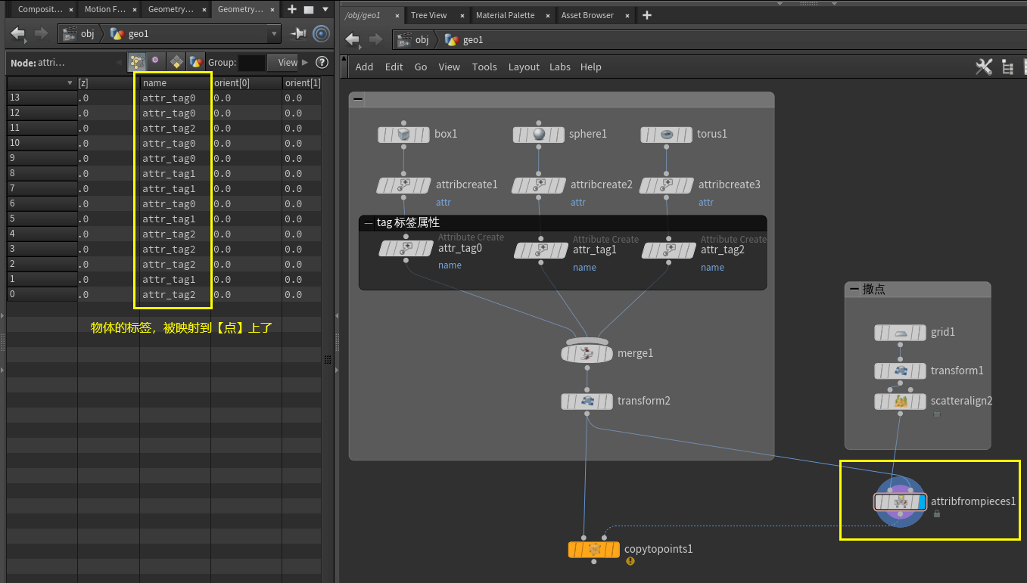Viewport: 1027px width, 583px height.
Task: Select the box1 node
Action: 403,135
